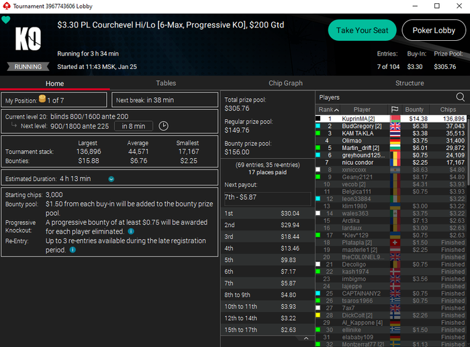Click the clock icon beside next level
470x347 pixels.
[163, 126]
